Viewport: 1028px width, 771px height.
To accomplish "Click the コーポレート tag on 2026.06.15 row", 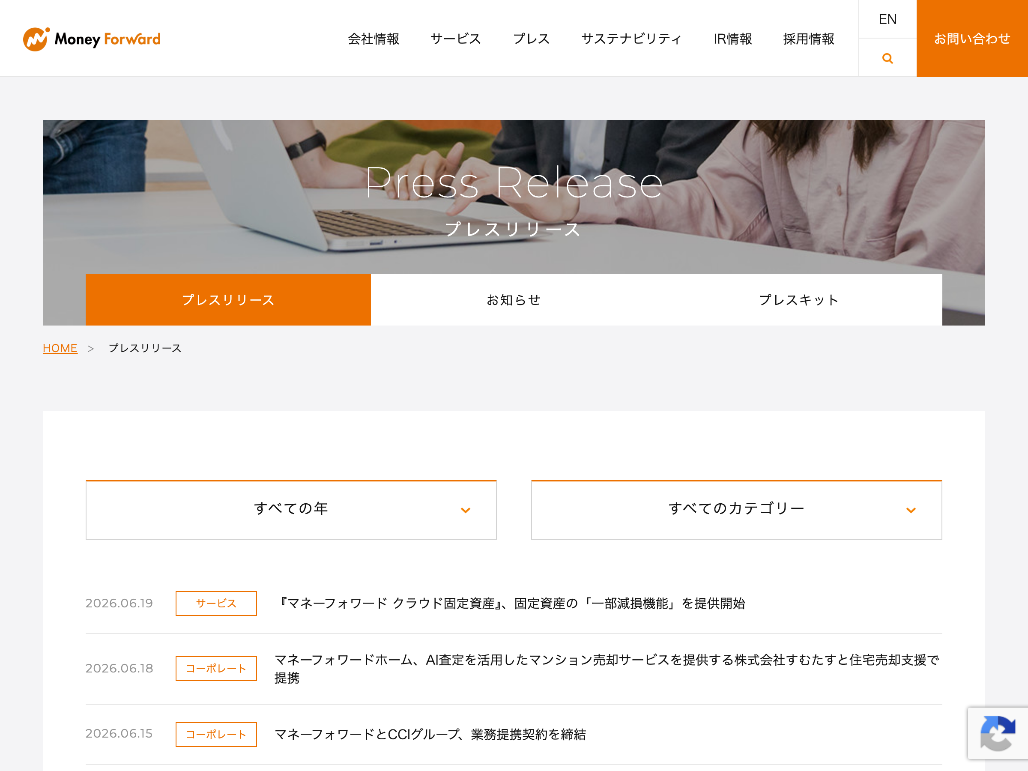I will point(216,734).
